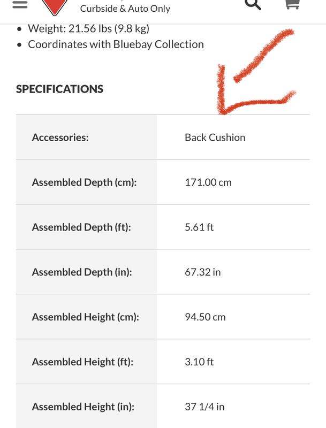Select the Assembled Height (cm) label
The image size is (326, 428).
click(85, 317)
